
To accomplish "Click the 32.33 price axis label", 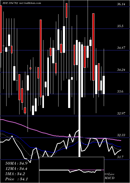I will click(x=121, y=135).
